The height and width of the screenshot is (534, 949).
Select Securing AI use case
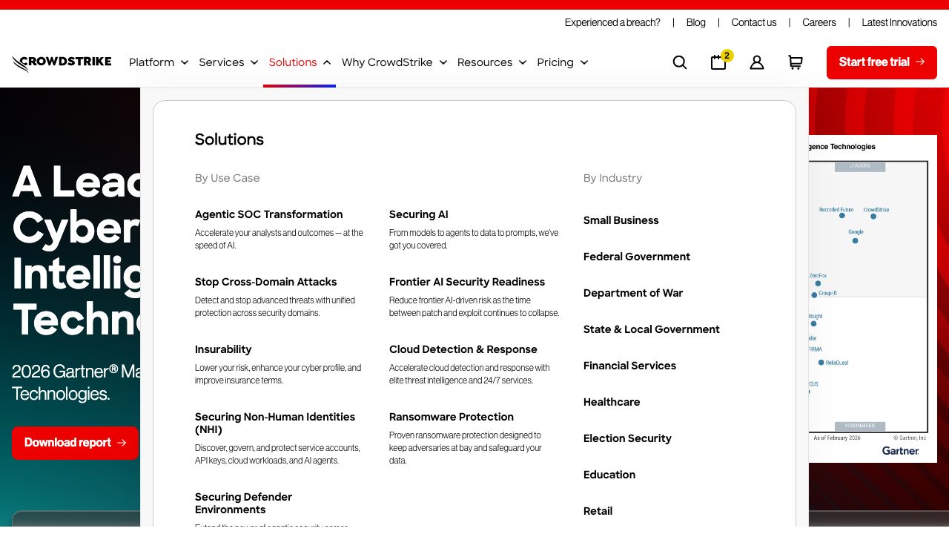click(x=419, y=214)
